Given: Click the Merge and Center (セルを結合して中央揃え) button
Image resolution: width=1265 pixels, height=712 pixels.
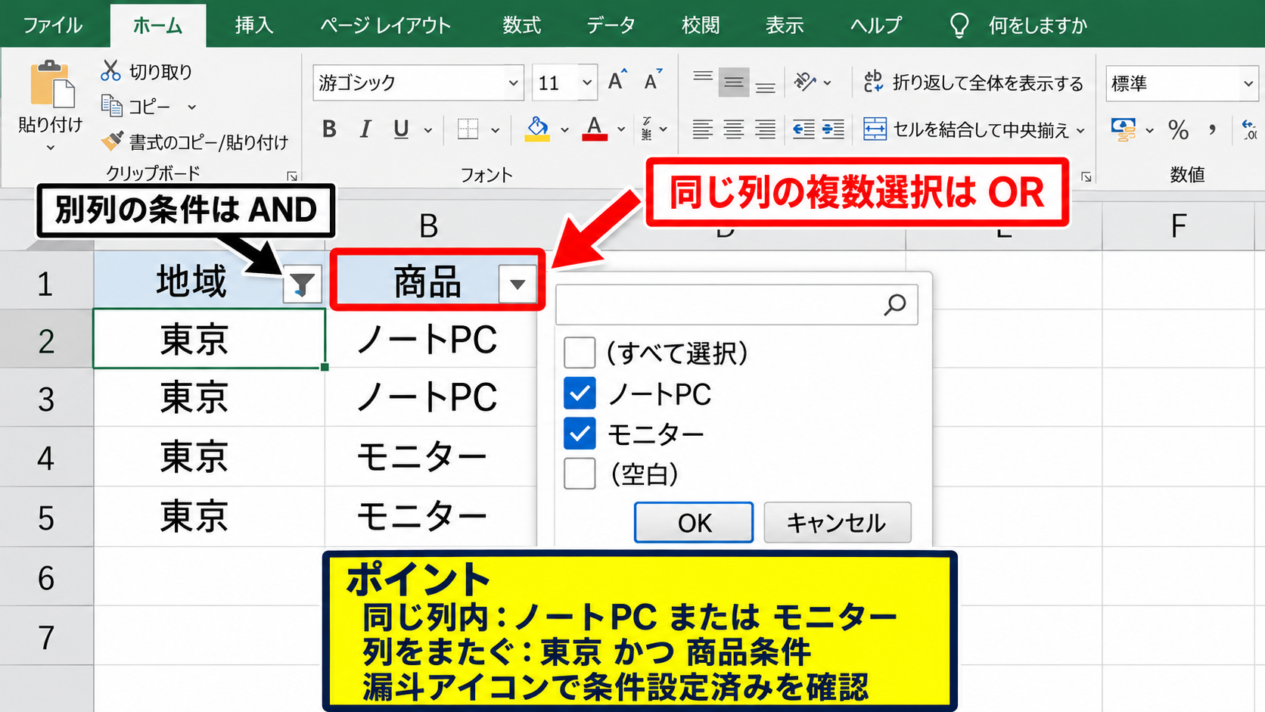Looking at the screenshot, I should point(966,129).
